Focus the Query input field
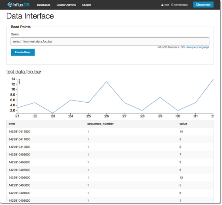 [110, 41]
